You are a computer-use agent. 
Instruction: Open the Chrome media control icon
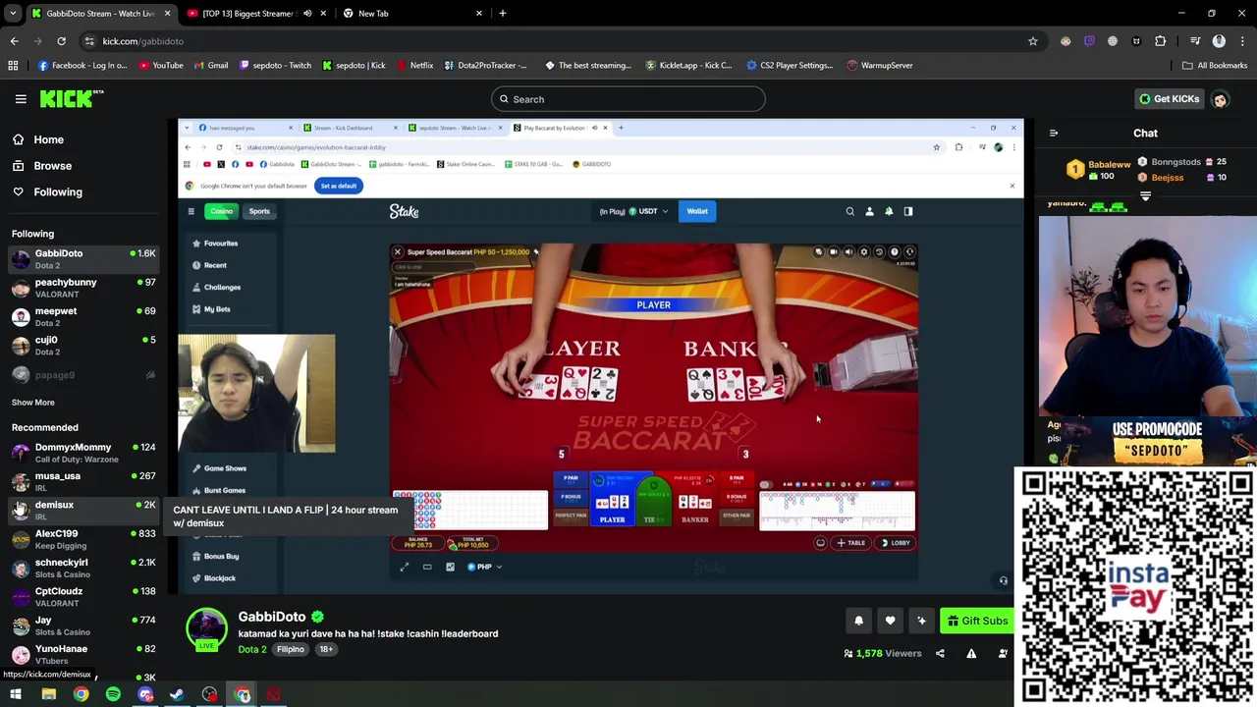coord(1195,41)
